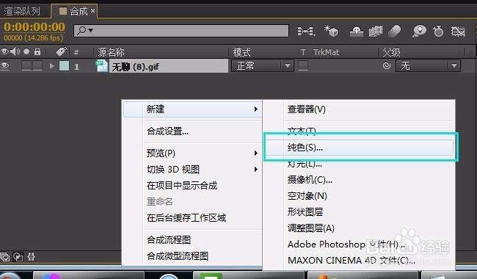Image resolution: width=477 pixels, height=279 pixels.
Task: Click the 模式 column header
Action: [x=241, y=52]
